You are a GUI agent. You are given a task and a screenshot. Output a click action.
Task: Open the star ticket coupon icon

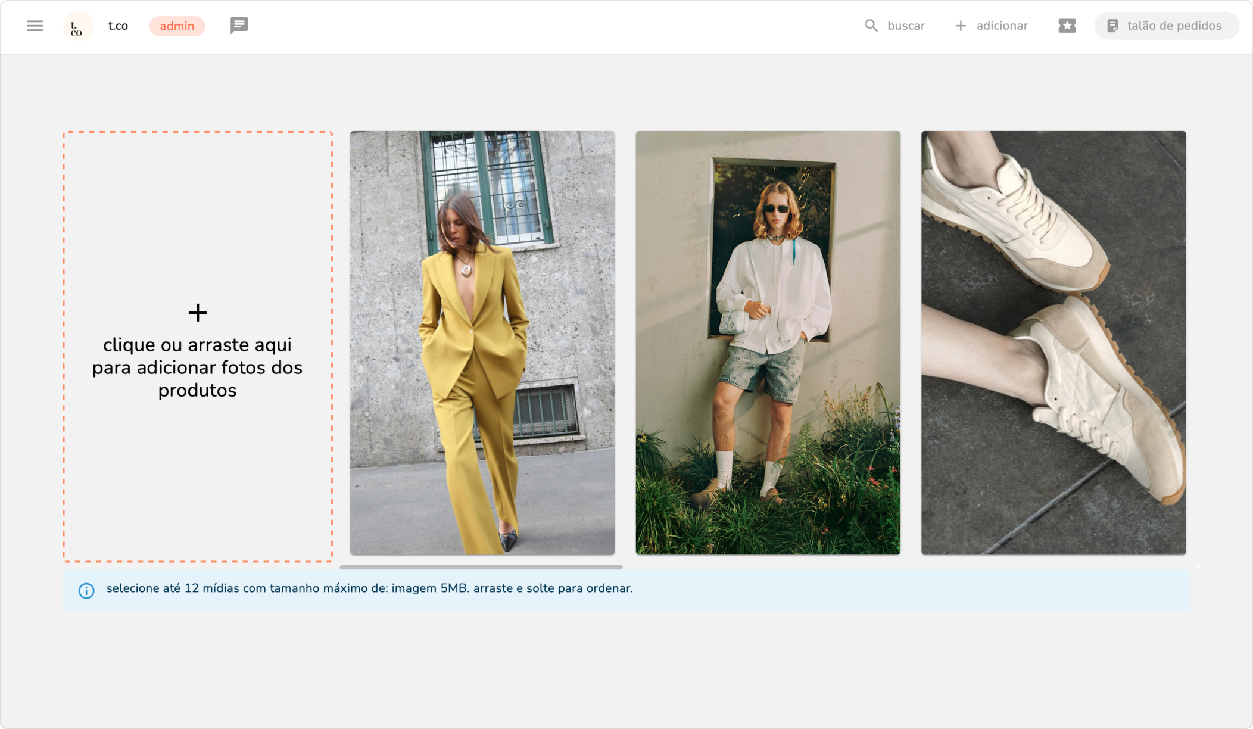1067,26
